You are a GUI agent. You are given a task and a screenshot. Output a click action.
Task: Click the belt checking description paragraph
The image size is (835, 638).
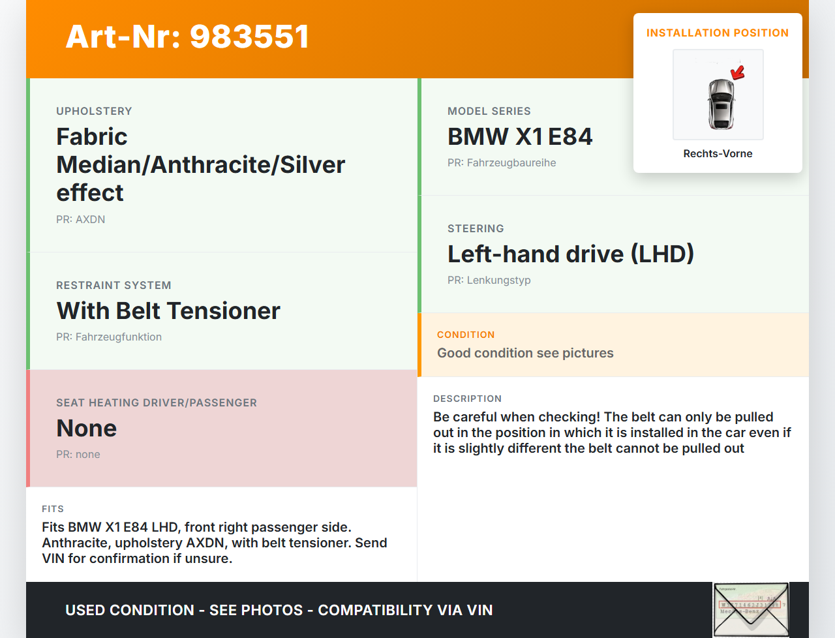(612, 433)
